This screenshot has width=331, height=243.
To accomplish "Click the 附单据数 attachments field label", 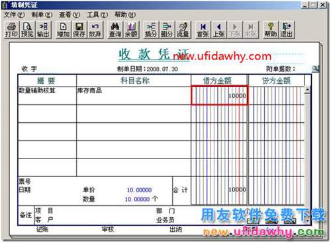I will [280, 69].
